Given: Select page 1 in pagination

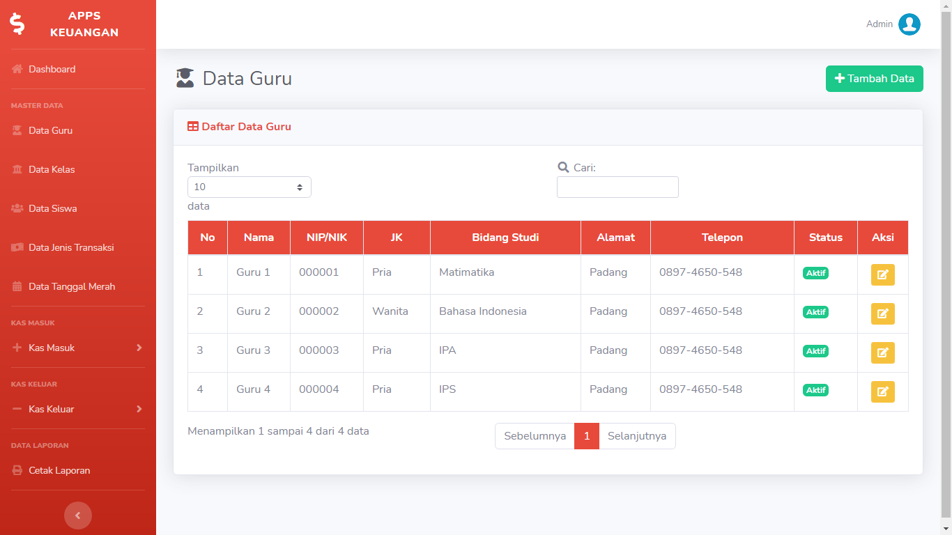Looking at the screenshot, I should [x=587, y=436].
